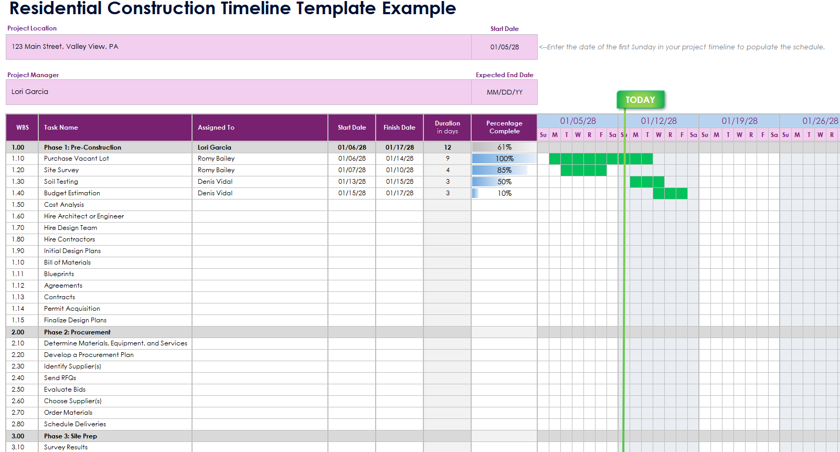Select the Evaluate Bids task cell
This screenshot has width=840, height=452.
click(65, 390)
